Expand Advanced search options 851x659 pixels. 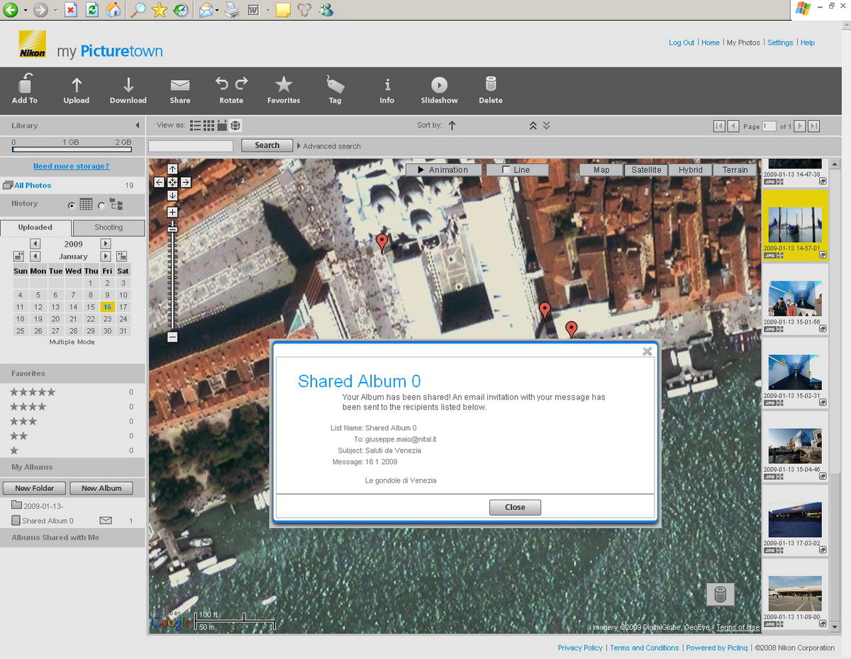[328, 146]
